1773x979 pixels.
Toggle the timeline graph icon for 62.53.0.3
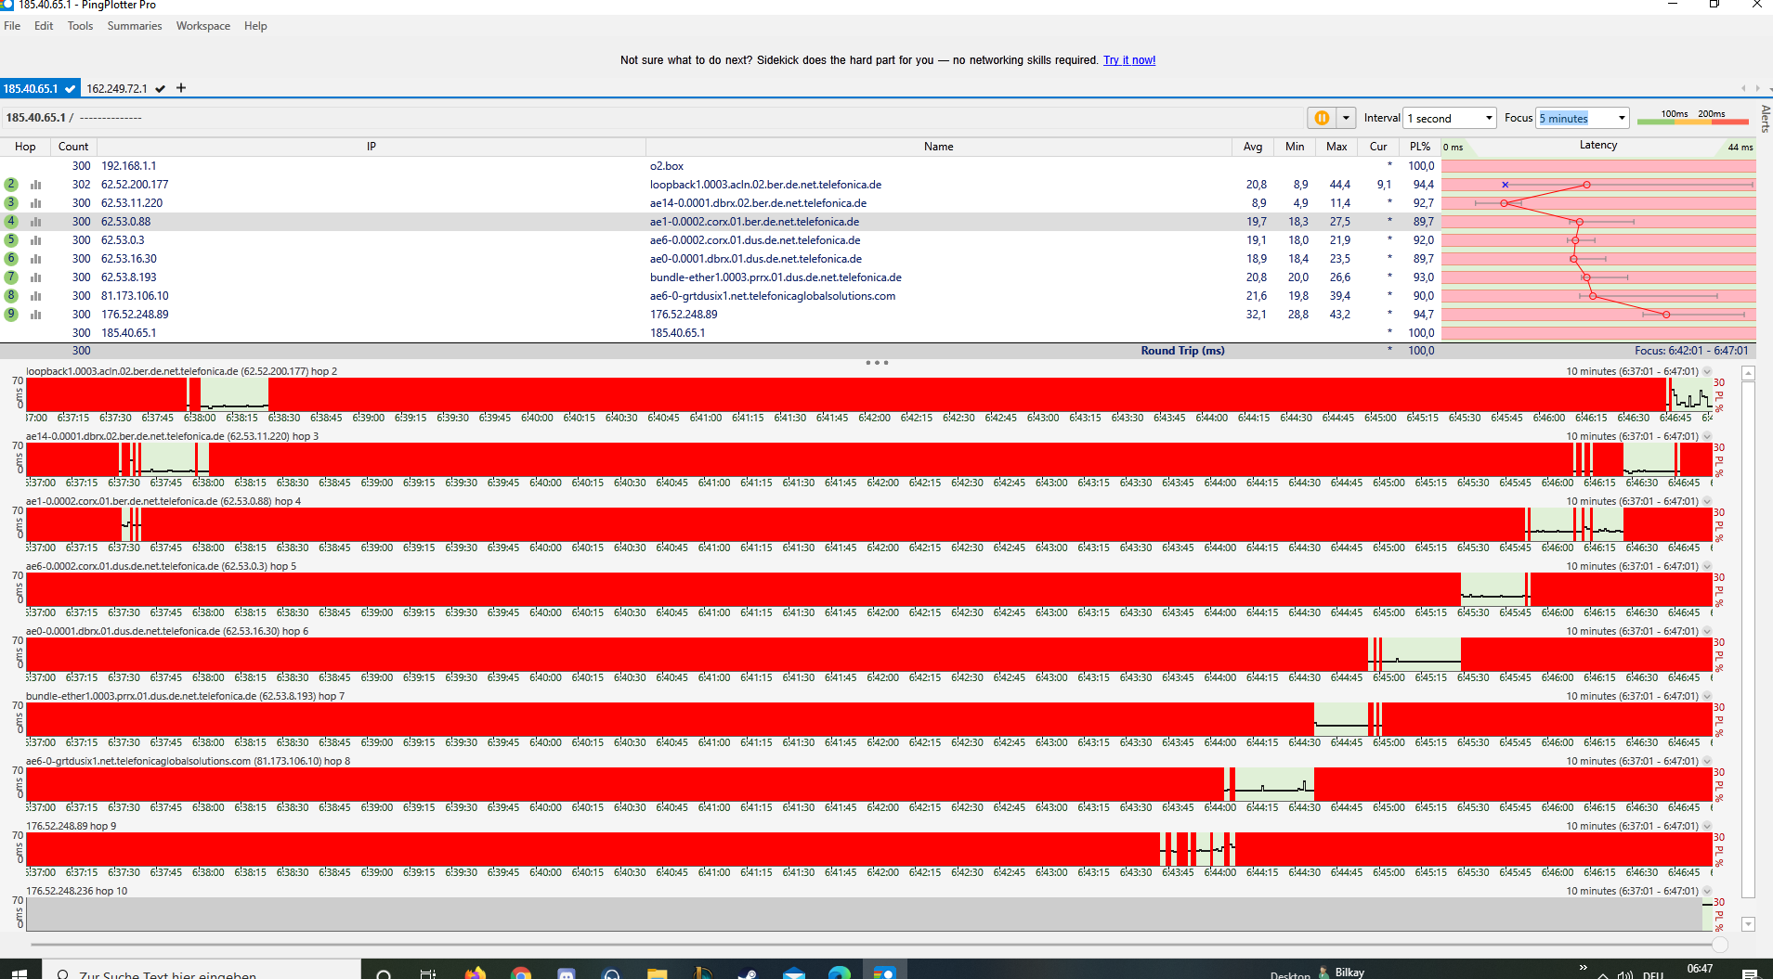click(35, 240)
